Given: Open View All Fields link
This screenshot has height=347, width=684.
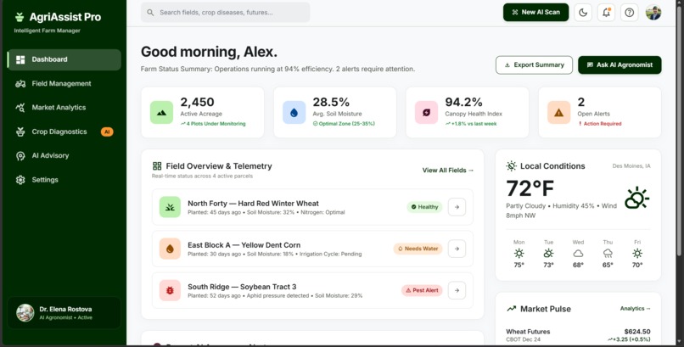Looking at the screenshot, I should point(447,171).
